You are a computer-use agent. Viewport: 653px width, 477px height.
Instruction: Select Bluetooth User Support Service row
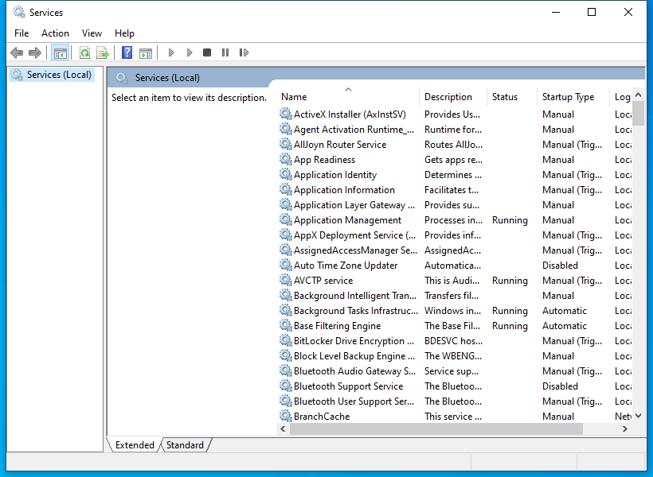tap(455, 401)
